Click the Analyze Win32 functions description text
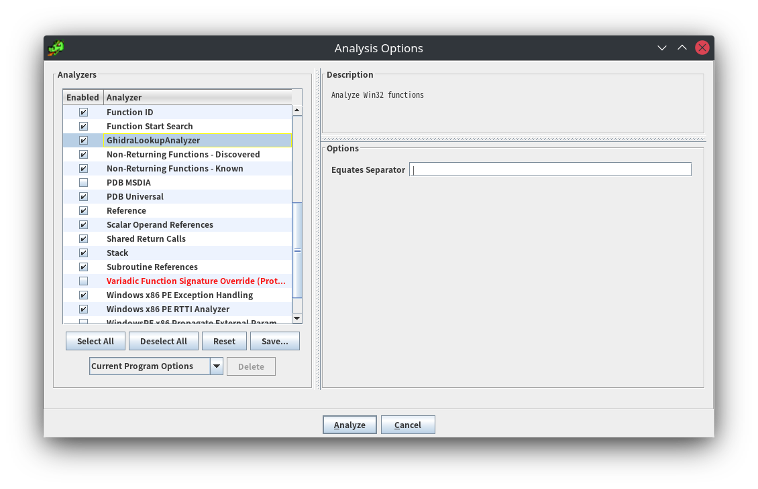Screen dimensions: 758x489 click(377, 95)
